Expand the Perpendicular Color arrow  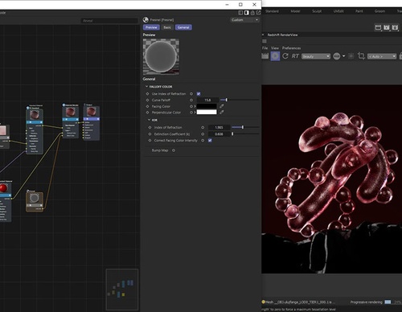pos(195,113)
